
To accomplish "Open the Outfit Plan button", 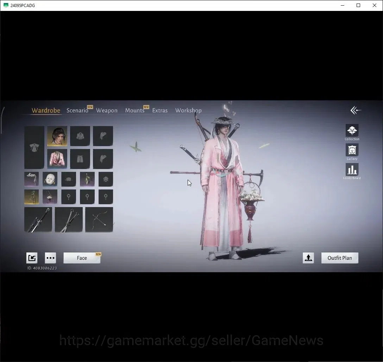I will tap(340, 258).
